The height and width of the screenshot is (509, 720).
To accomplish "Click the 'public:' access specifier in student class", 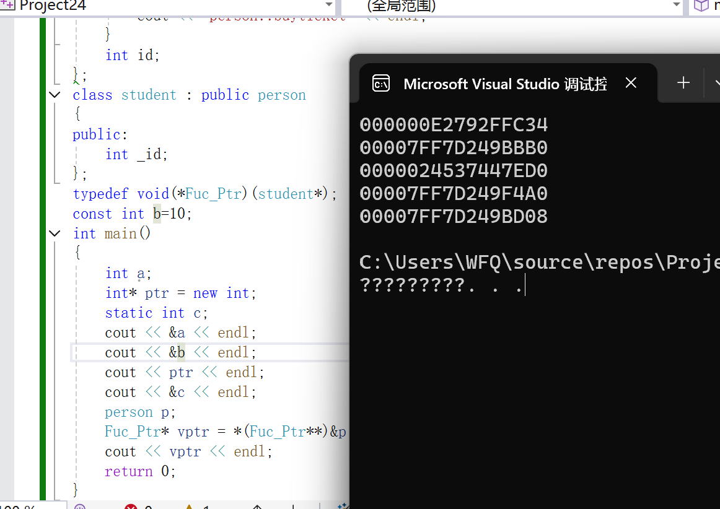I will click(x=100, y=134).
